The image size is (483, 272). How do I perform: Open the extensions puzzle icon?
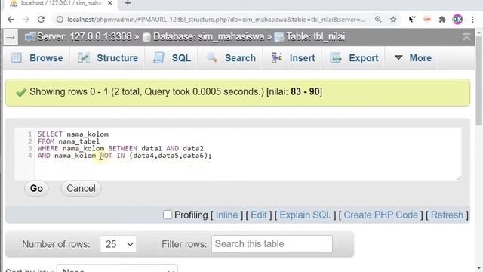[442, 20]
